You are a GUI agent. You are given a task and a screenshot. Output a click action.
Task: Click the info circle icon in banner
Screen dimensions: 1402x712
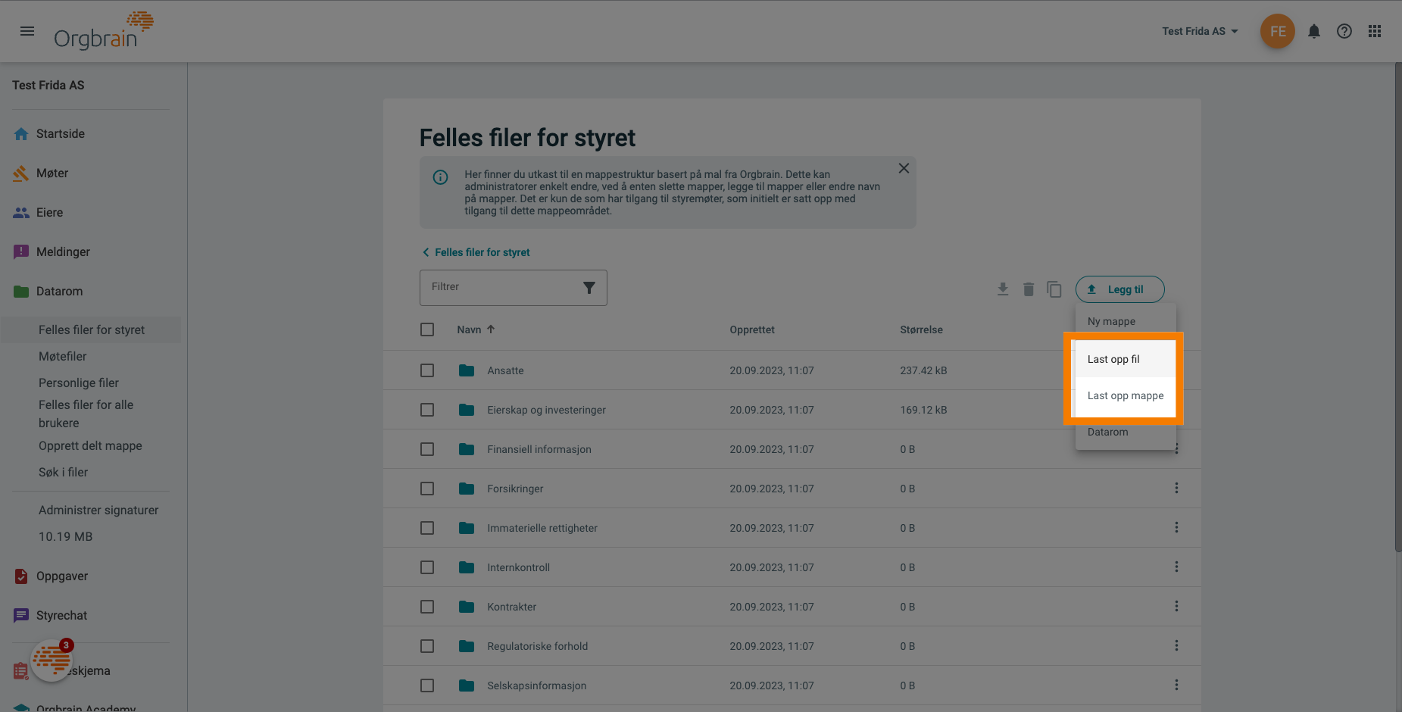click(x=440, y=177)
